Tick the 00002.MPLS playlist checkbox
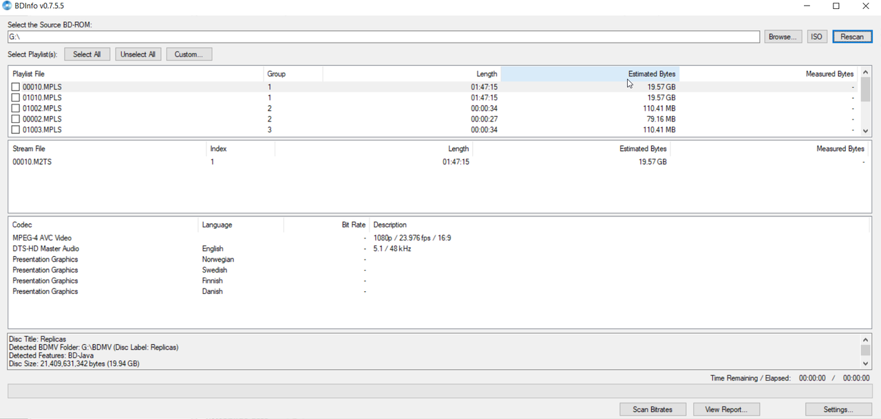Viewport: 881px width, 419px height. (15, 119)
